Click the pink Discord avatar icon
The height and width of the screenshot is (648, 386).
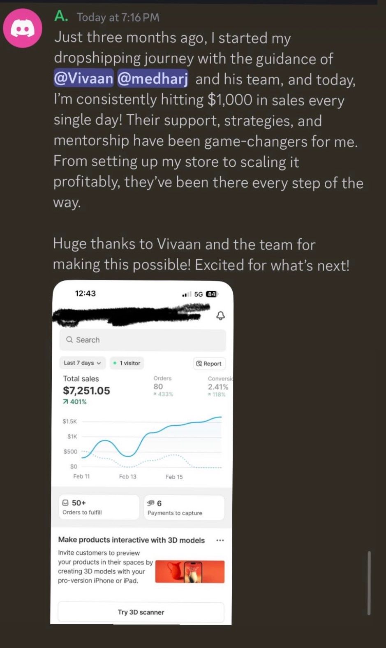point(22,28)
